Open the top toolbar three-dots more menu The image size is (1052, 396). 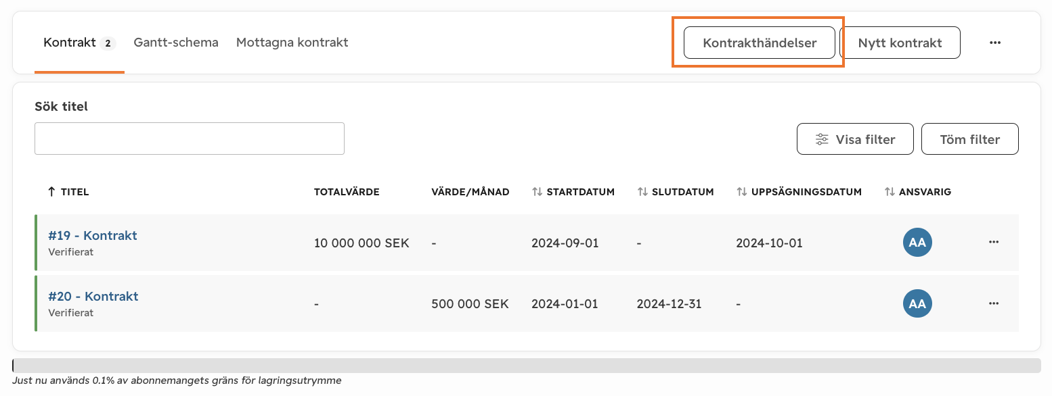994,43
